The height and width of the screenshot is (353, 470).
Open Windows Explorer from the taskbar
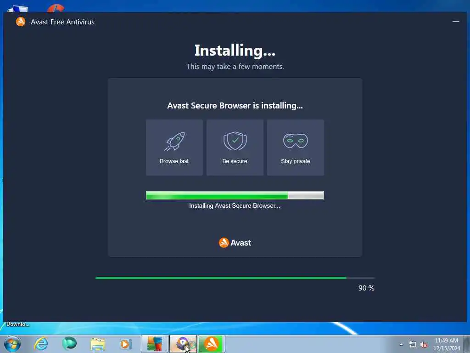(x=98, y=344)
